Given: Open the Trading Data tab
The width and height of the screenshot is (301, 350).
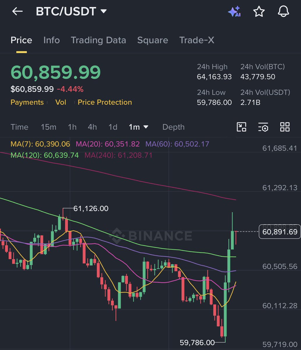Looking at the screenshot, I should (98, 40).
